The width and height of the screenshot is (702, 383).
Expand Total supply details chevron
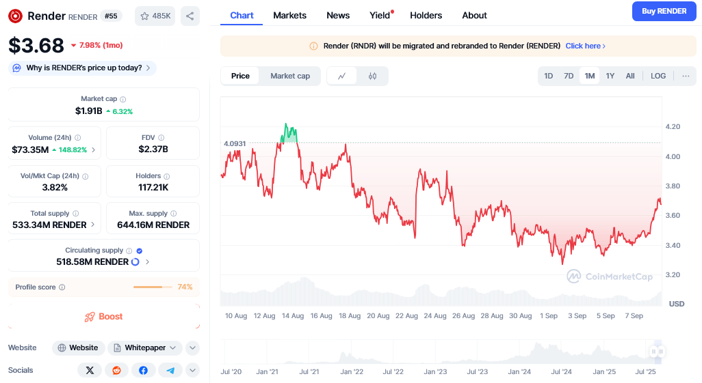click(92, 225)
